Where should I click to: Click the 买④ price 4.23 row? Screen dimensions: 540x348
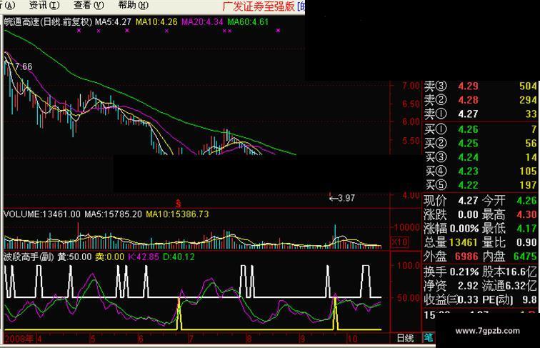(480, 171)
